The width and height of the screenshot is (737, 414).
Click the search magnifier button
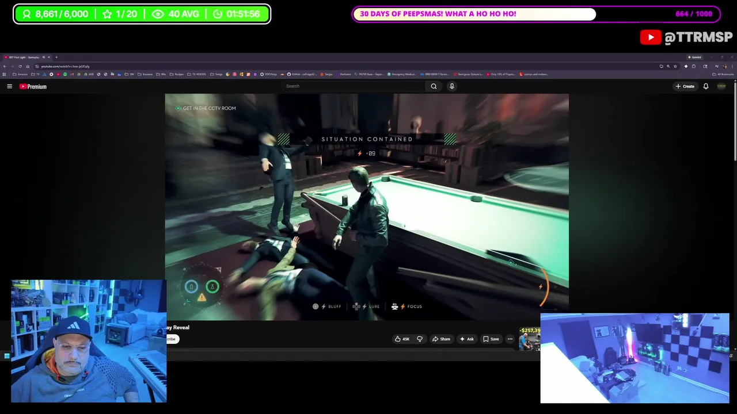tap(434, 86)
